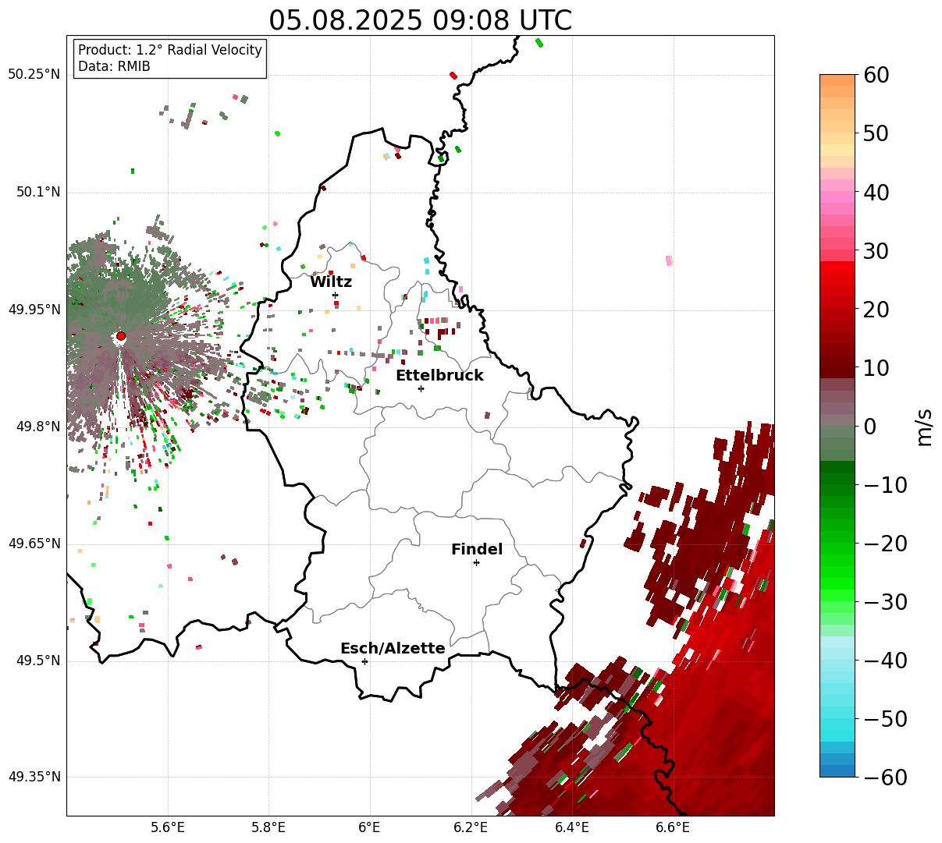Click the 50.1°N latitude label

coord(37,192)
